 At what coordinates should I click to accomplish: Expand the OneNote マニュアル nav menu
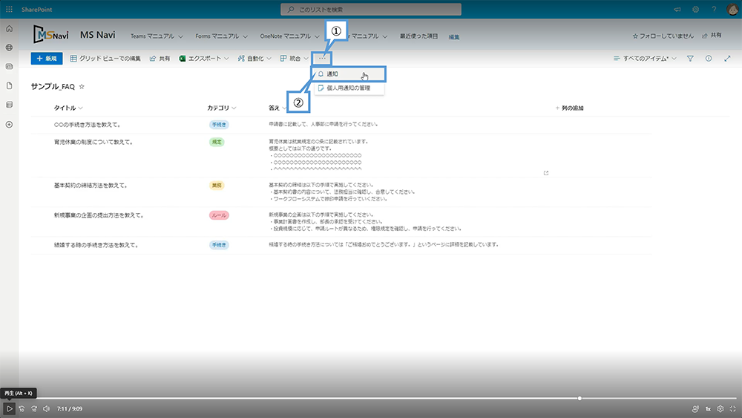tap(289, 36)
